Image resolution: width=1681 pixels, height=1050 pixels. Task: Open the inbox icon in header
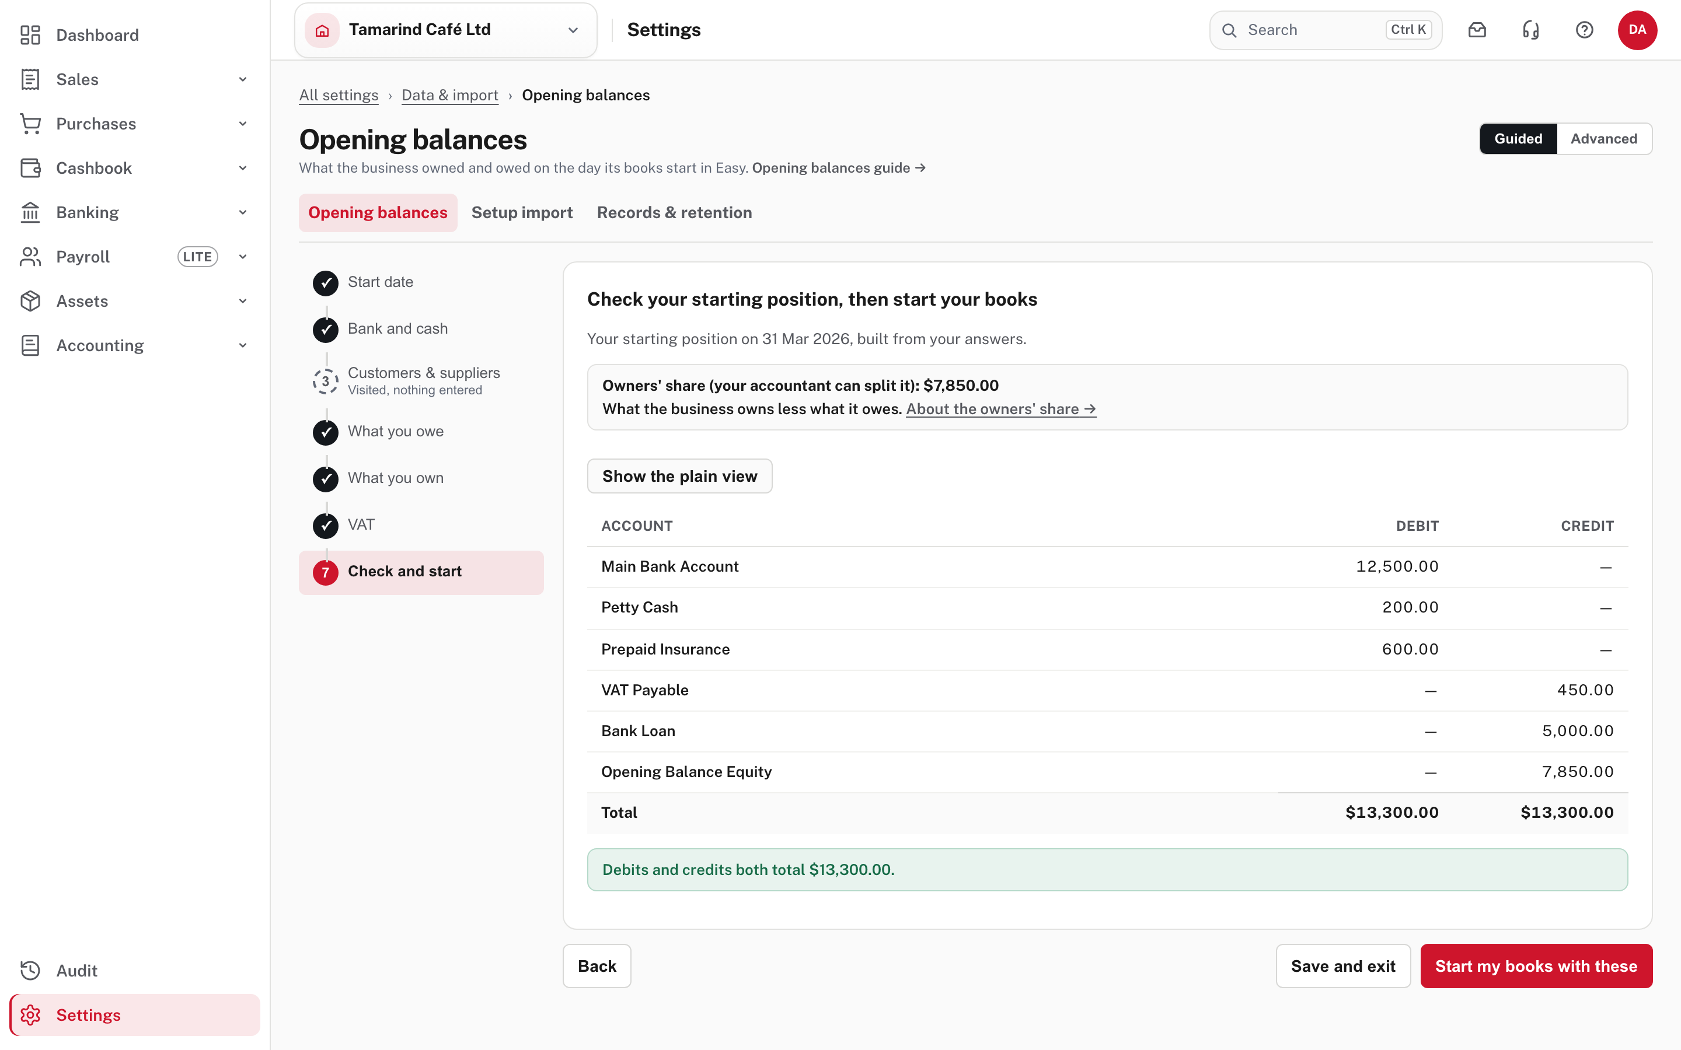click(1477, 30)
